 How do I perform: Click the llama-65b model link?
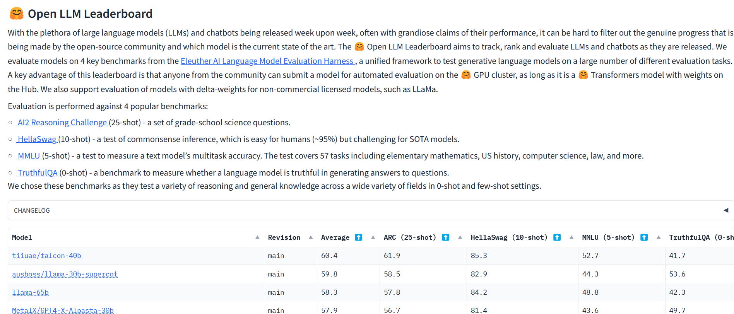coord(30,292)
